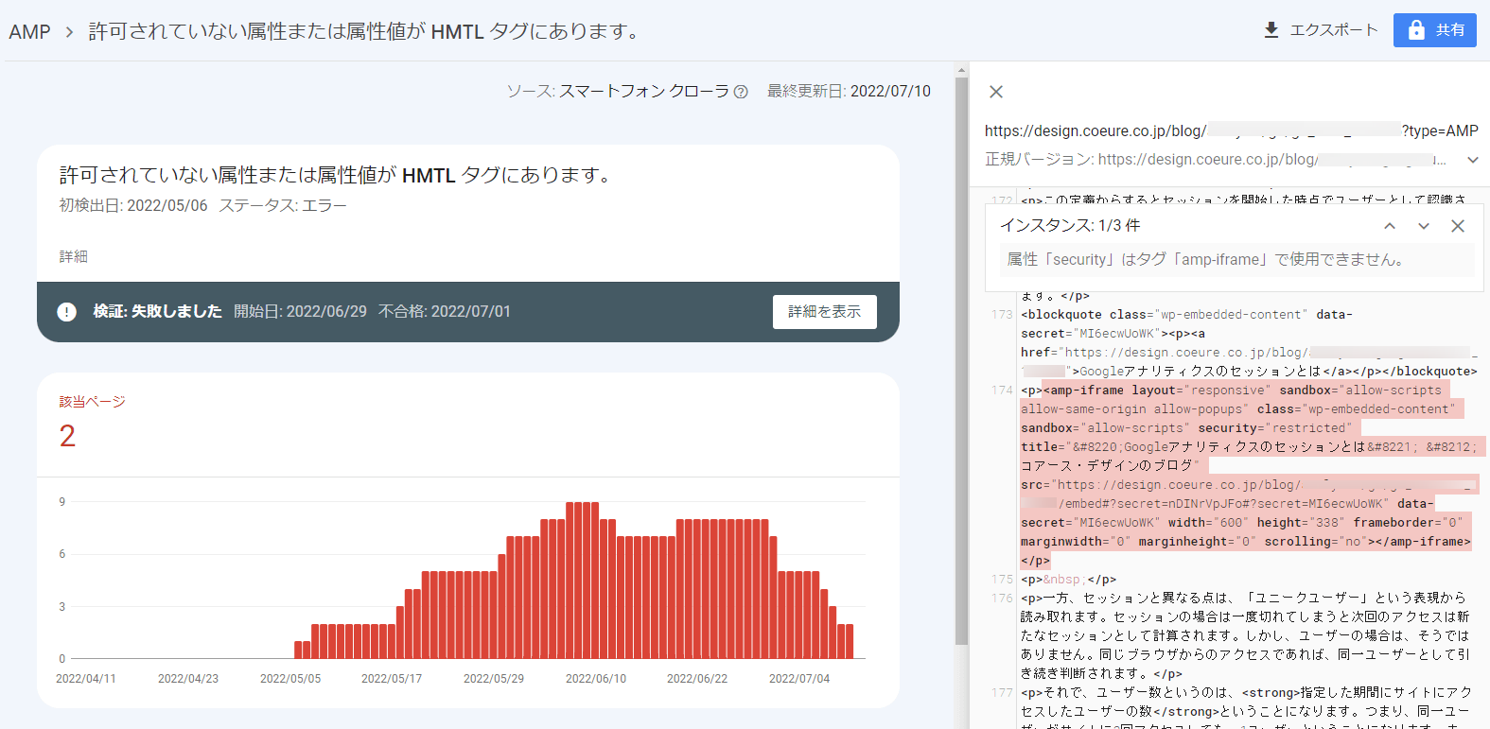Click line number 176 in source code
1490x729 pixels.
click(1002, 599)
